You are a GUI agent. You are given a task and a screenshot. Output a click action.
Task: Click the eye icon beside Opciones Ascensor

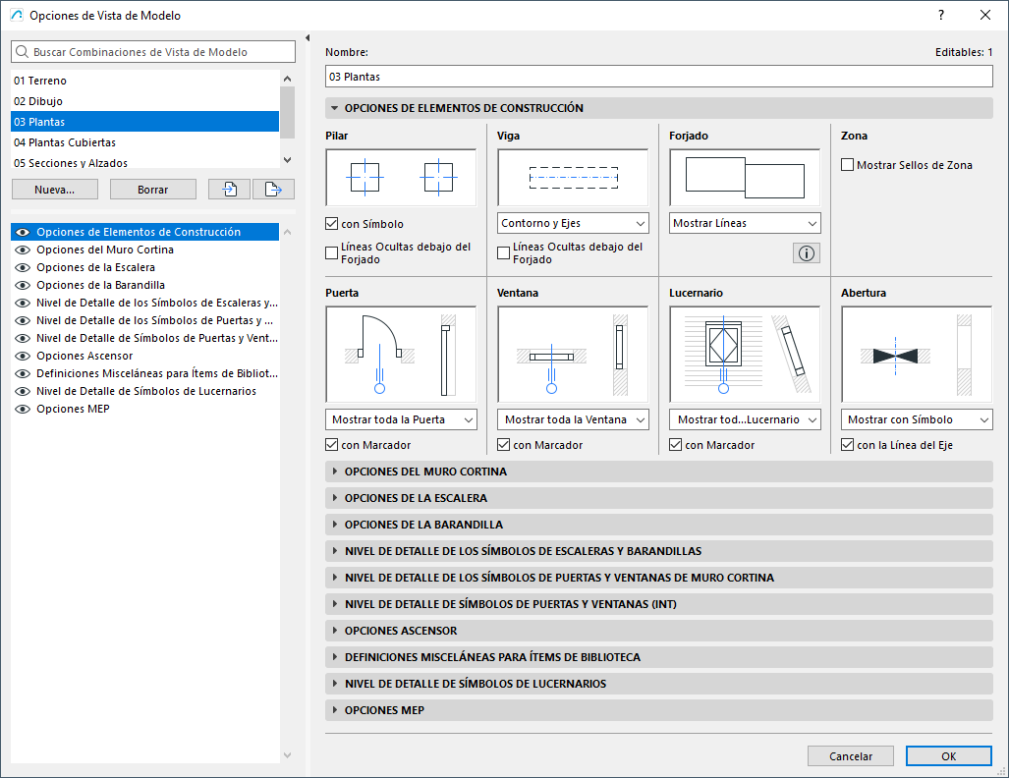22,356
